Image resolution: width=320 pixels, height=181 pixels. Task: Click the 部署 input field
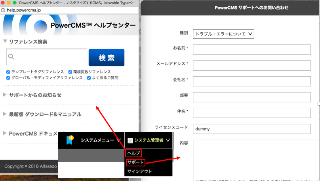coord(252,97)
